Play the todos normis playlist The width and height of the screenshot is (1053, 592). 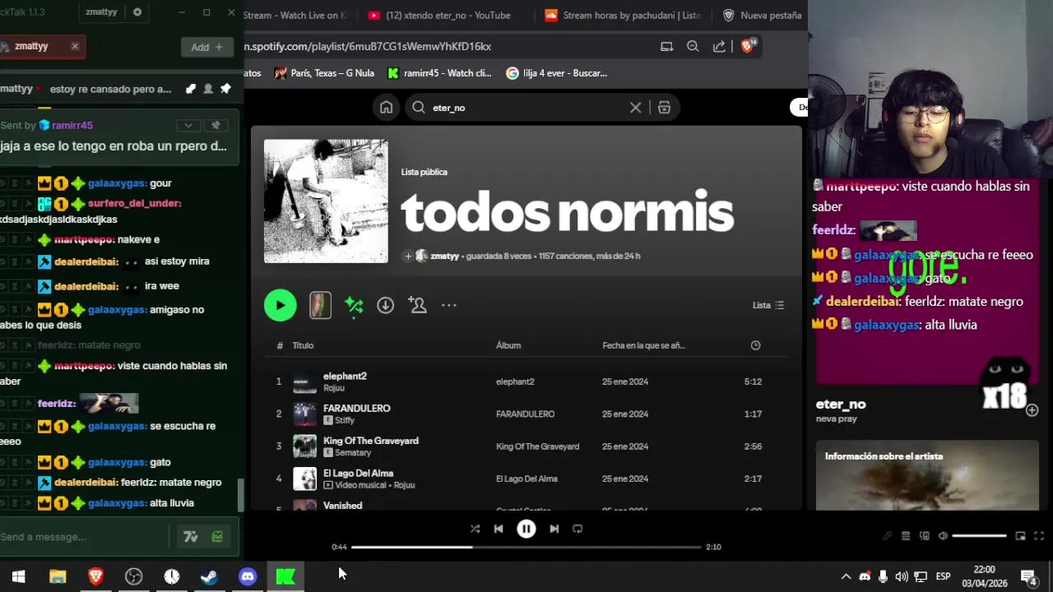coord(280,305)
